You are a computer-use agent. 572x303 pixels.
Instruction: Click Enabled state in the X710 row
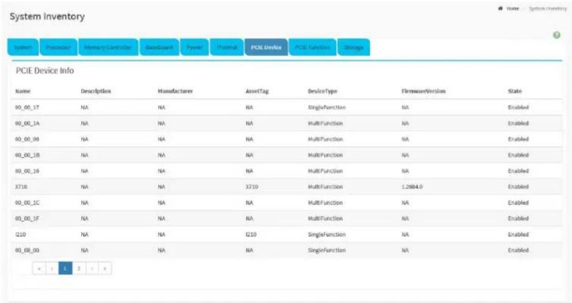518,187
